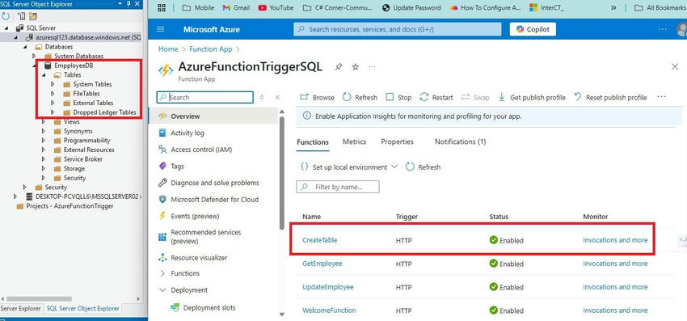Click Get publish profile download icon
This screenshot has width=687, height=321.
point(502,97)
